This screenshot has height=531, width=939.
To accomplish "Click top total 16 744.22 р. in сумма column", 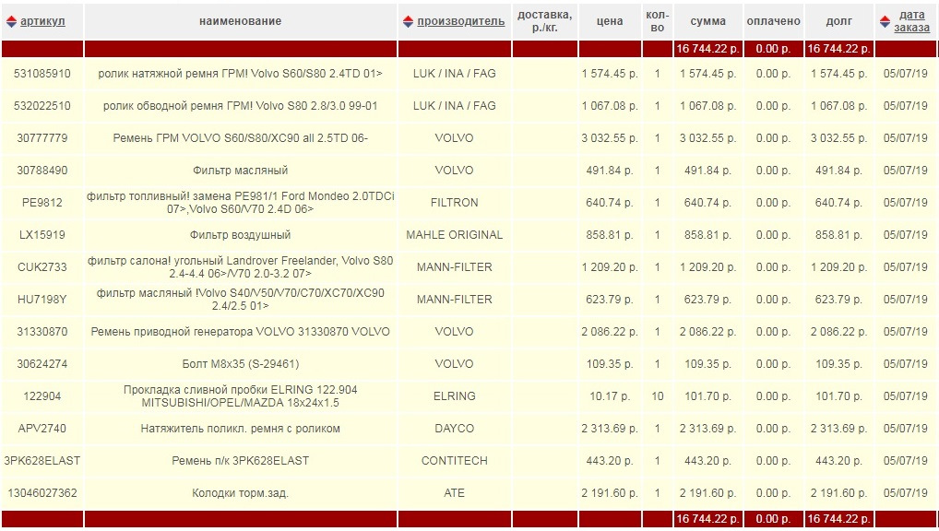I will [707, 49].
